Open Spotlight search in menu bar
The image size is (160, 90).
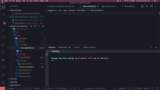pos(152,1)
